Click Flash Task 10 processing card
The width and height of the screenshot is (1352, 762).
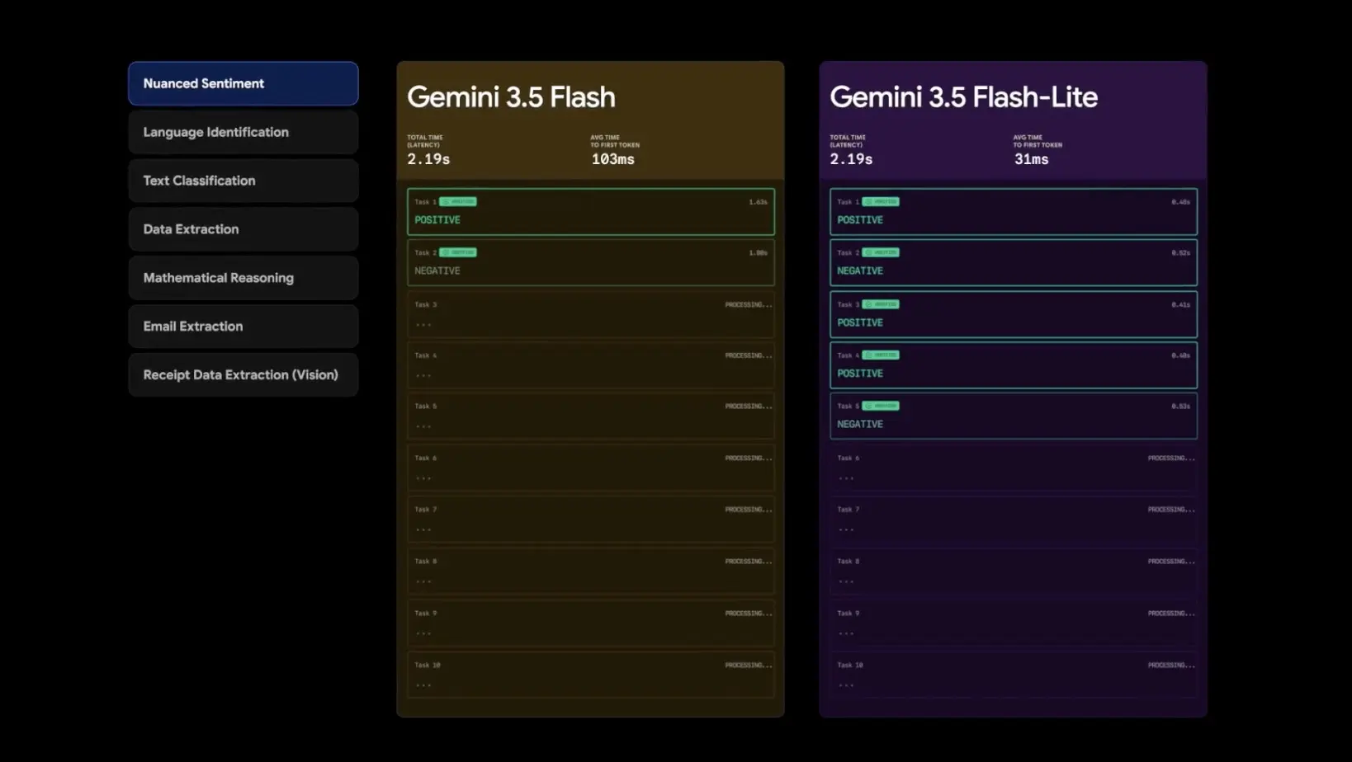tap(591, 675)
